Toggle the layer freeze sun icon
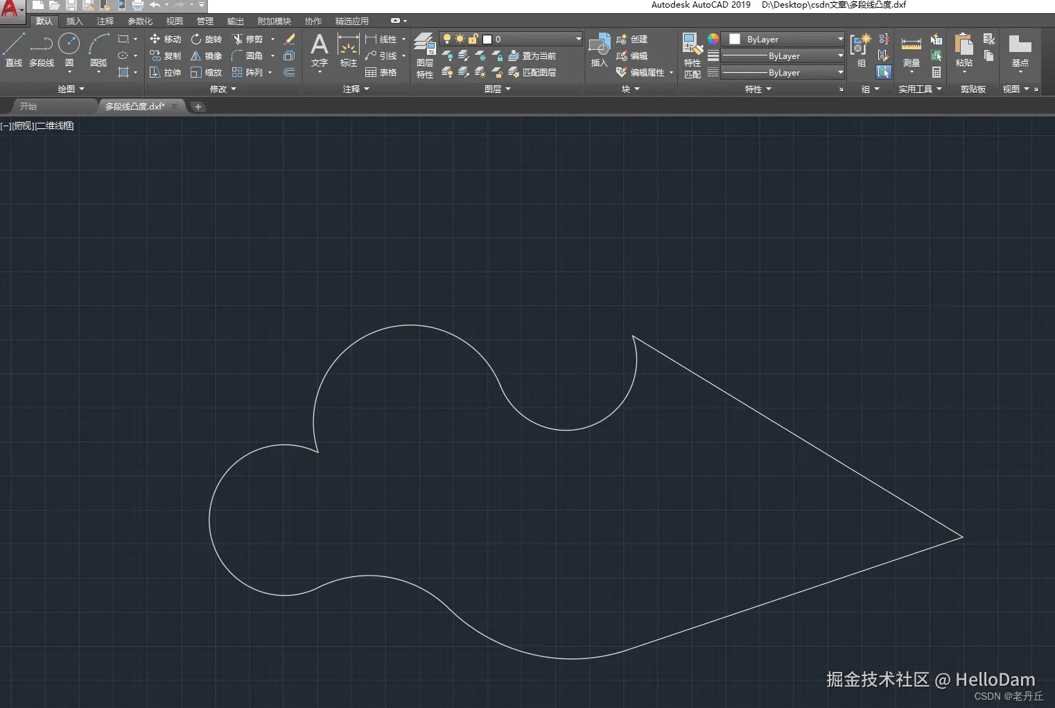Viewport: 1055px width, 708px height. pos(460,40)
